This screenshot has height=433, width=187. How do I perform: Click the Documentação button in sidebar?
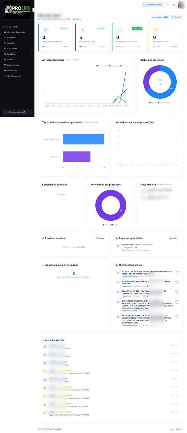pos(17,112)
